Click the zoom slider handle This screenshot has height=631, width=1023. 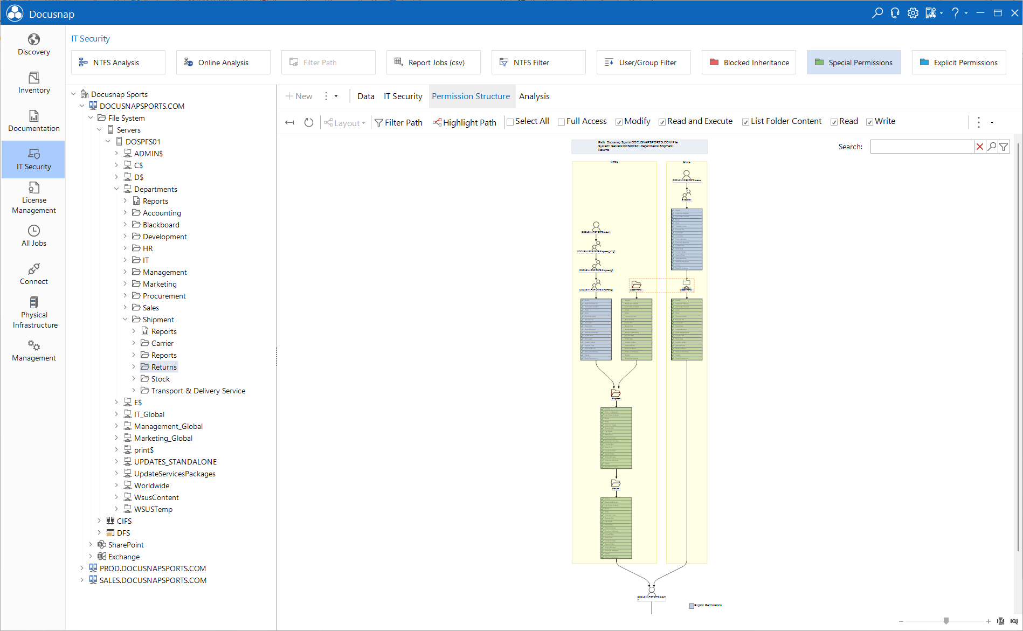[x=946, y=621]
